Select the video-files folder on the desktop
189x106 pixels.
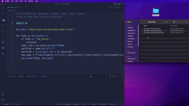pos(156,12)
